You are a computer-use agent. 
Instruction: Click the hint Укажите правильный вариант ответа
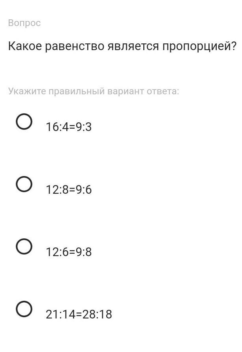94,92
